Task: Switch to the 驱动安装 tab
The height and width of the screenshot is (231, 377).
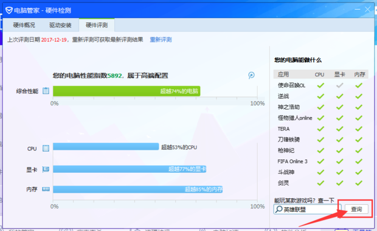Action: tap(60, 25)
